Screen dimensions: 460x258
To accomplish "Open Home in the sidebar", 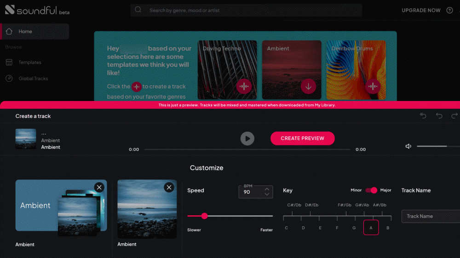I will pos(25,32).
